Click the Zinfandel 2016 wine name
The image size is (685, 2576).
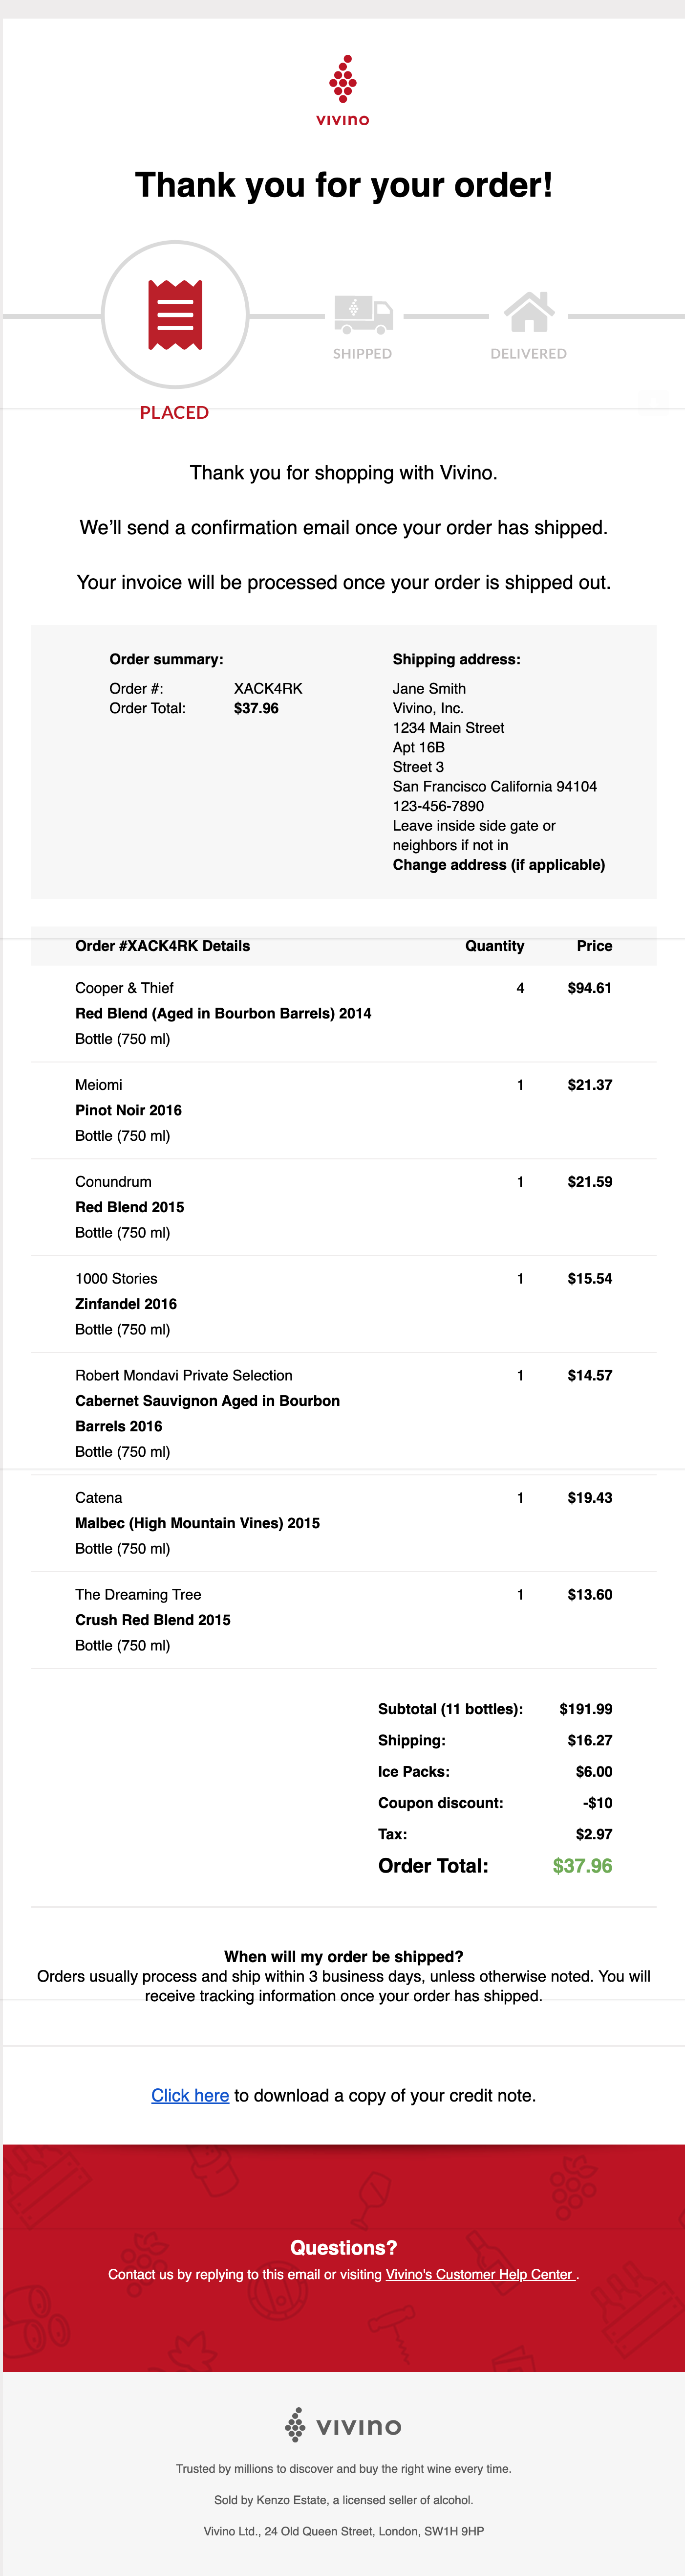pos(126,1304)
